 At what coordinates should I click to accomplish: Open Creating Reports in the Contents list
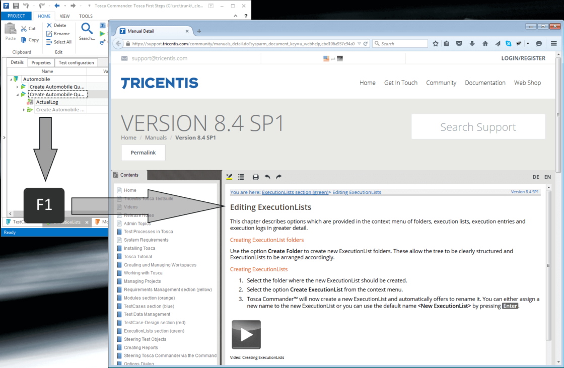pos(141,347)
